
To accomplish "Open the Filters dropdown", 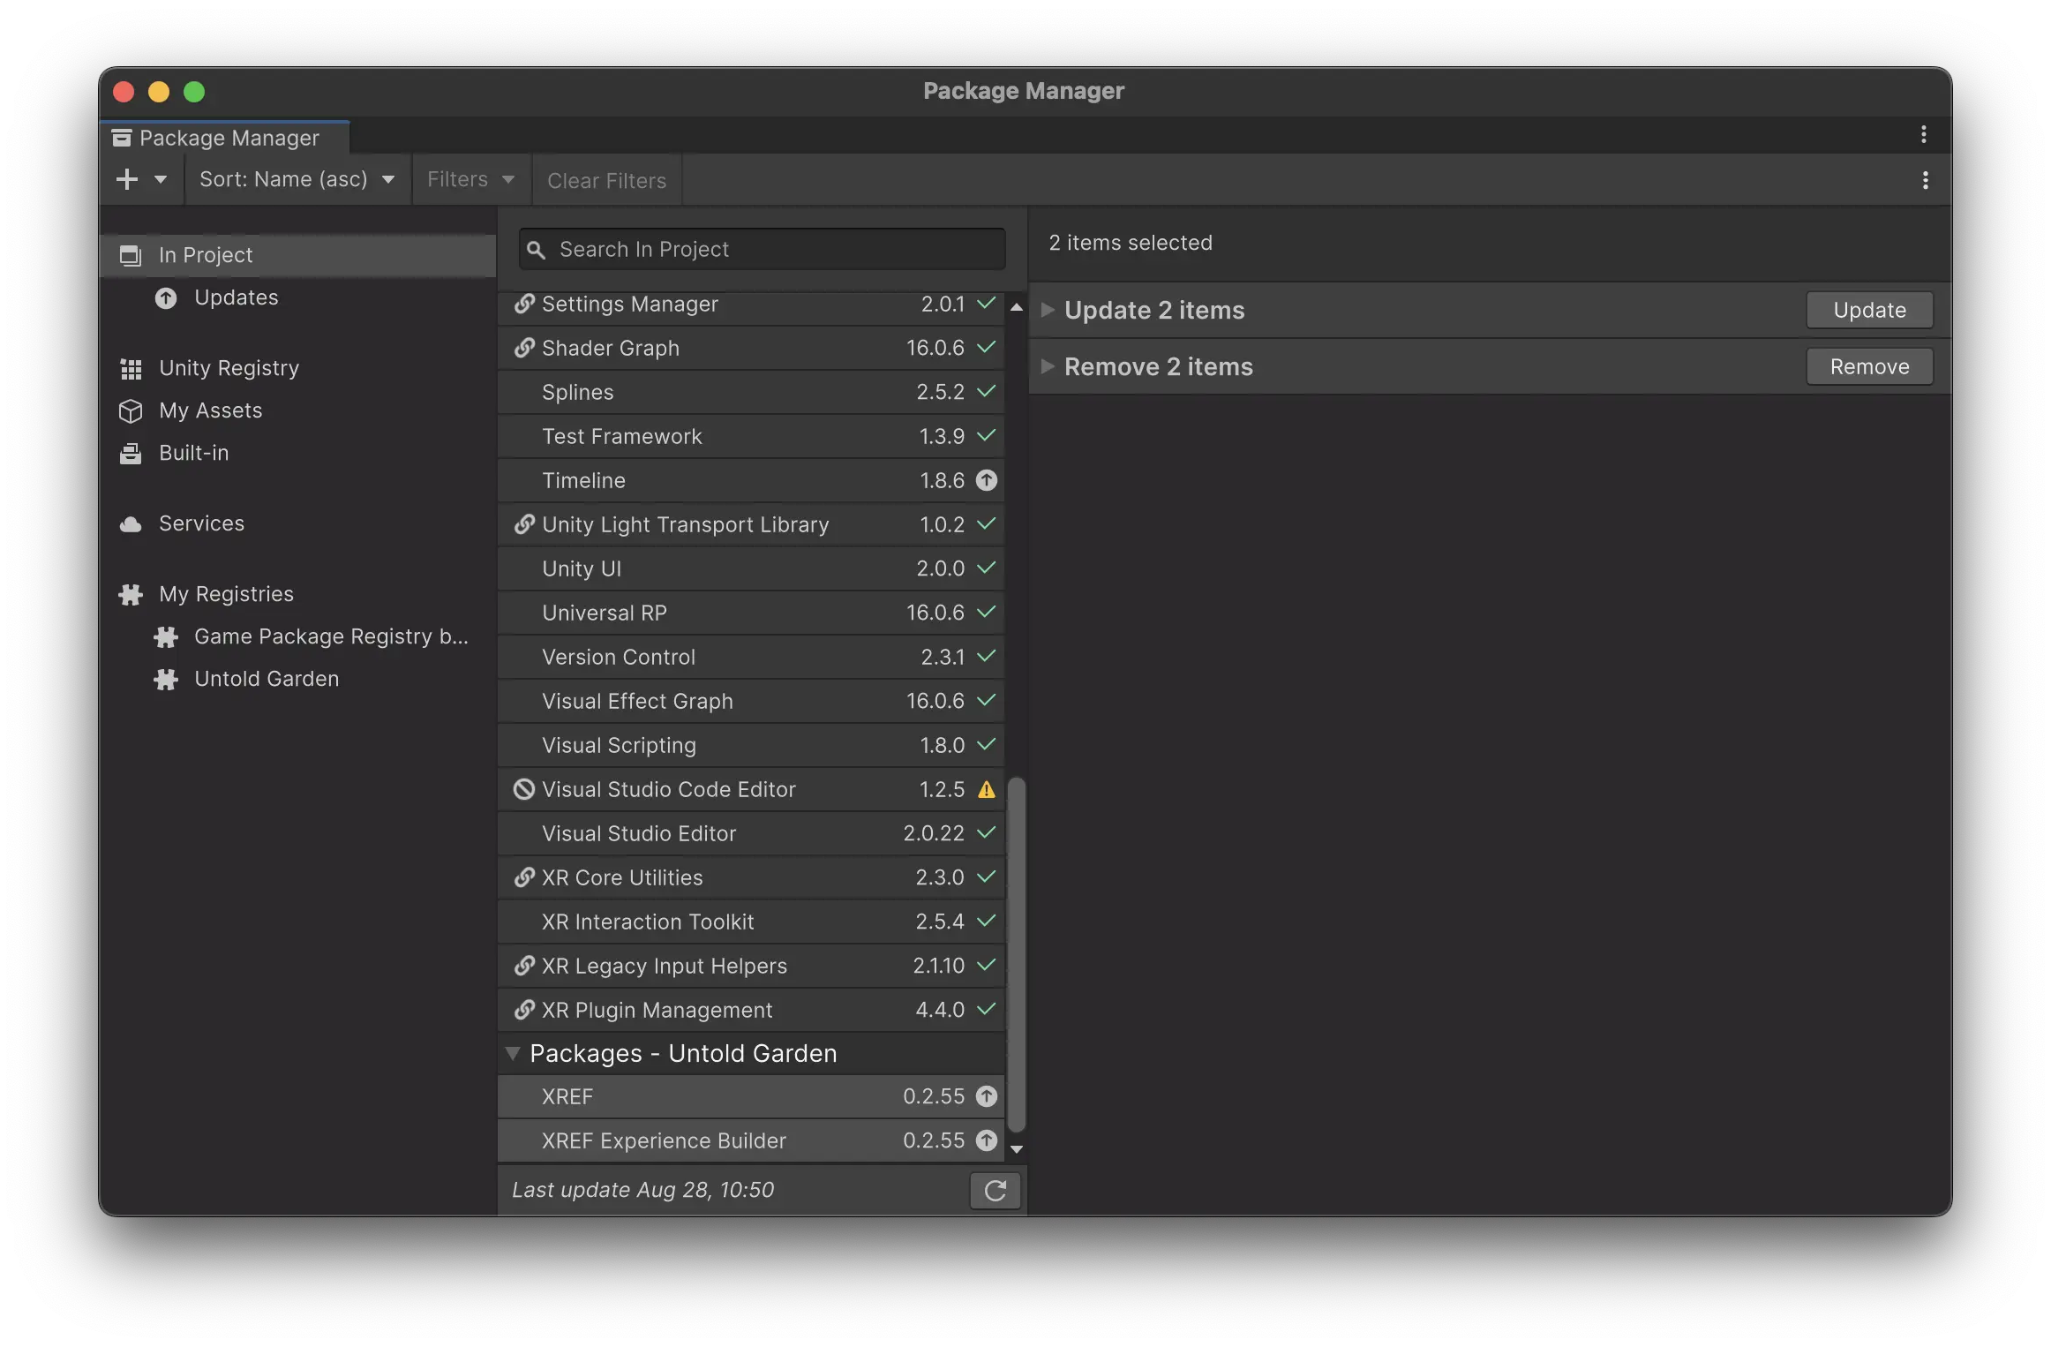I will point(470,179).
